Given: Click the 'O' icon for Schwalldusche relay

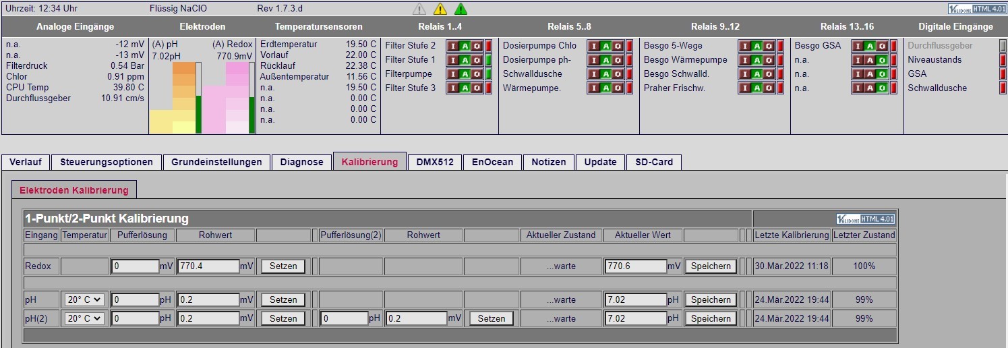Looking at the screenshot, I should pos(618,74).
